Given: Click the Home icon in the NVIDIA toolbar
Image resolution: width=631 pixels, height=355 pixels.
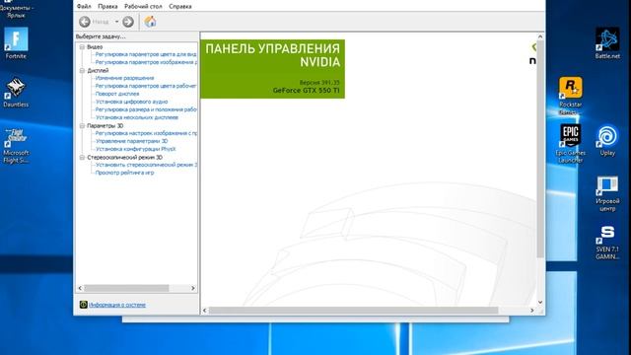Looking at the screenshot, I should point(150,22).
